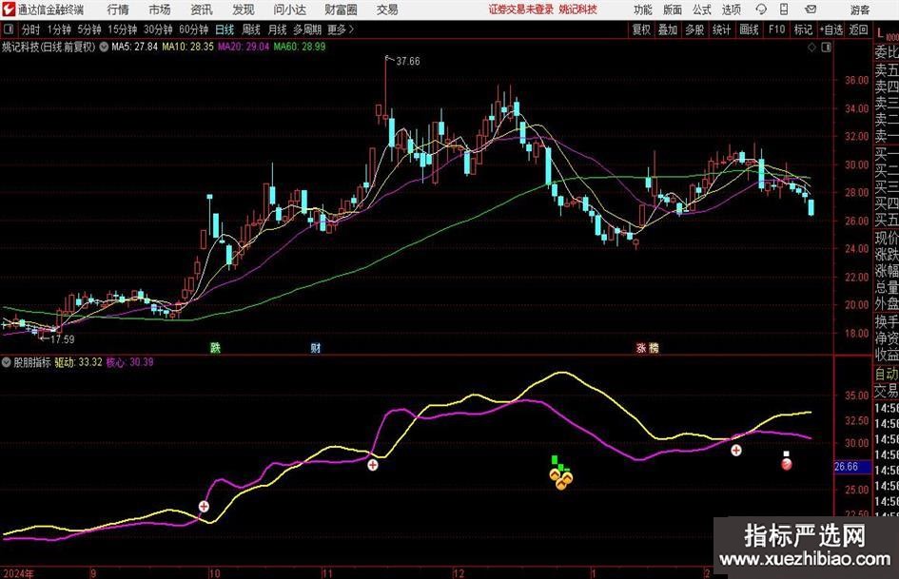Open the 多周期 multi-period view
The width and height of the screenshot is (899, 579).
click(307, 29)
